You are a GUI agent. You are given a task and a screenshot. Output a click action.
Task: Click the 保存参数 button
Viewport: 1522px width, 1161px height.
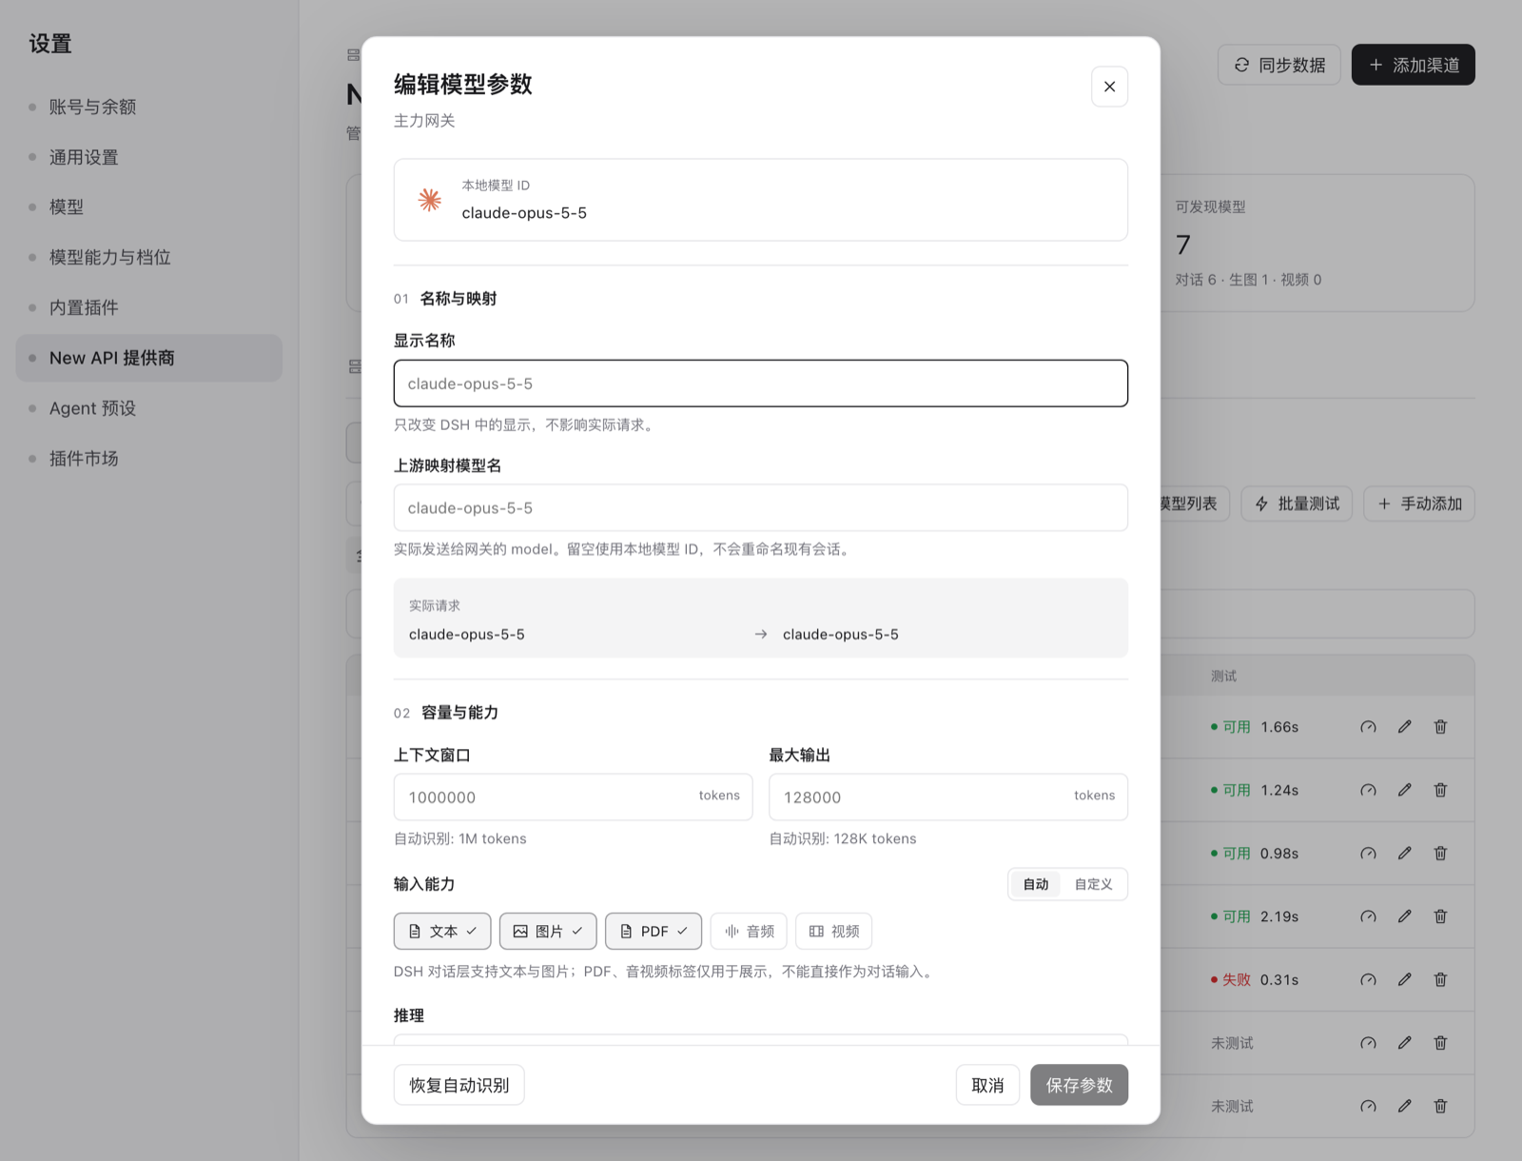click(1079, 1085)
